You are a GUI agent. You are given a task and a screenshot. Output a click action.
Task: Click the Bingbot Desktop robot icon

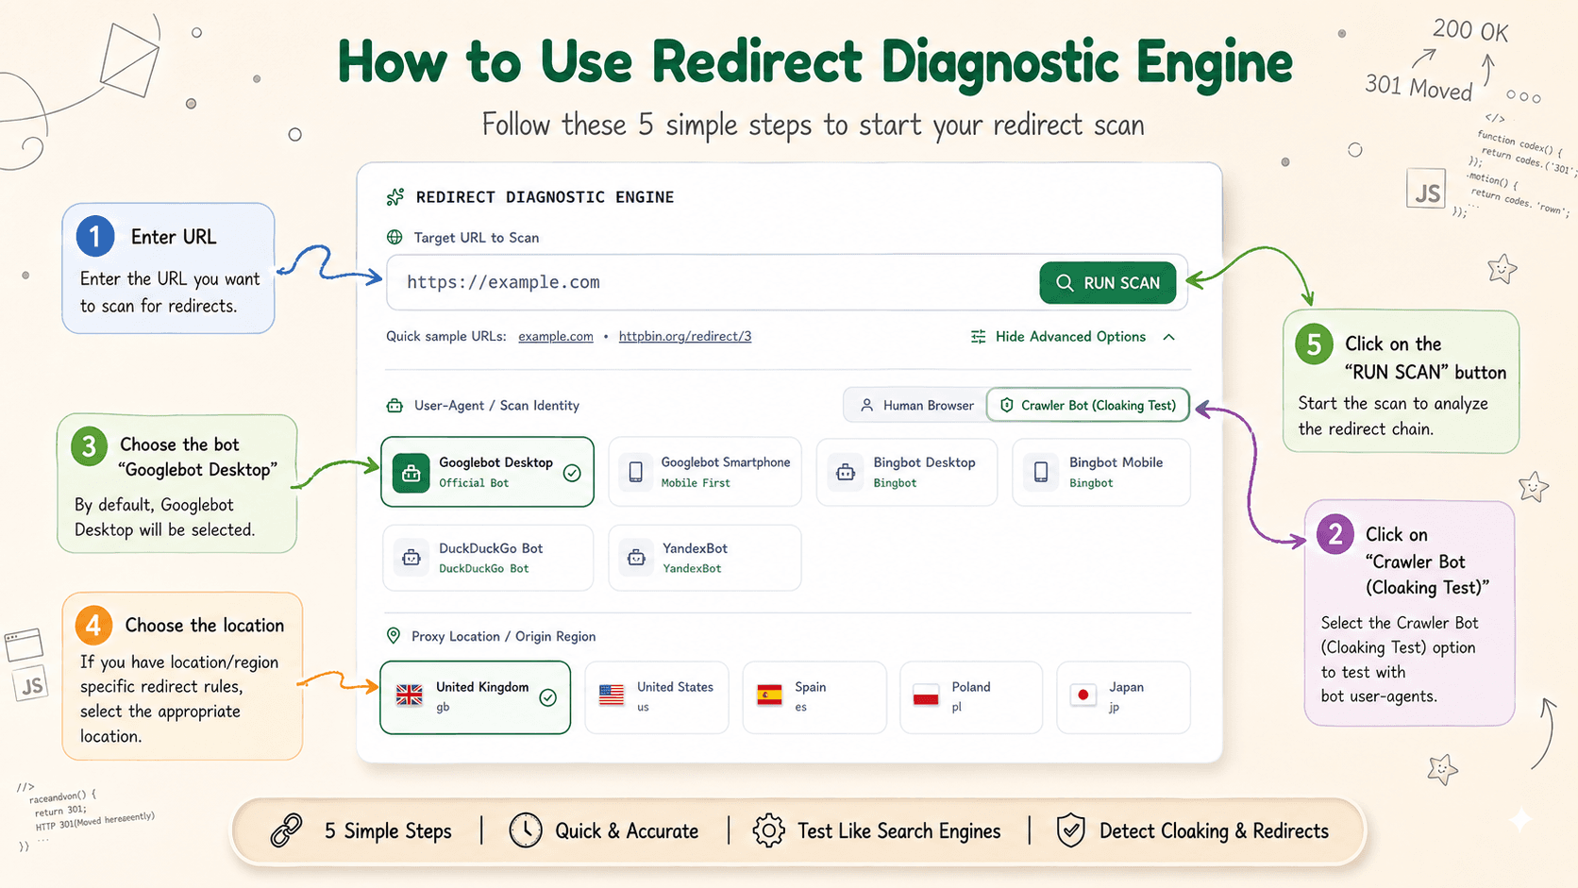click(x=846, y=472)
